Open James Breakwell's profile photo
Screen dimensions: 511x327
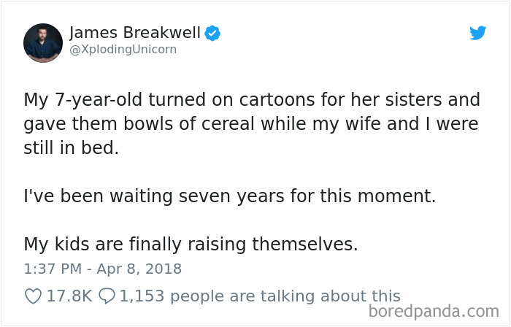click(43, 42)
